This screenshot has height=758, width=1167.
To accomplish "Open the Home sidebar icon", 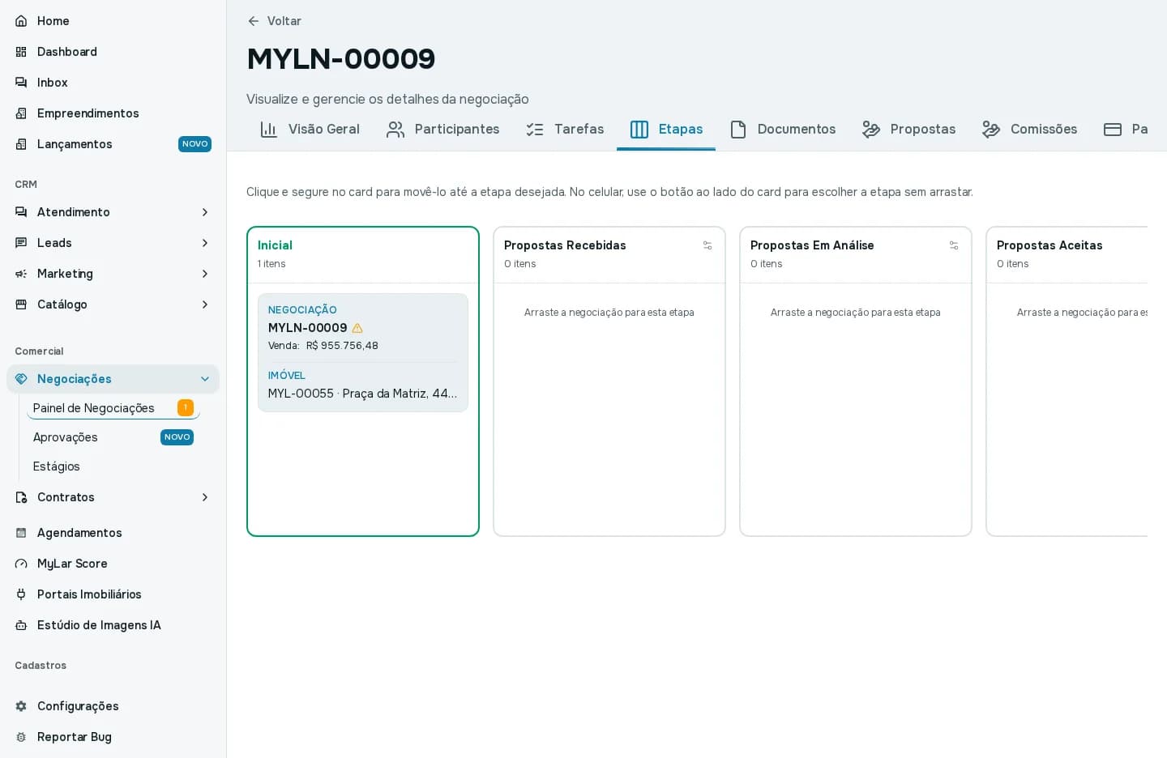I will click(21, 21).
